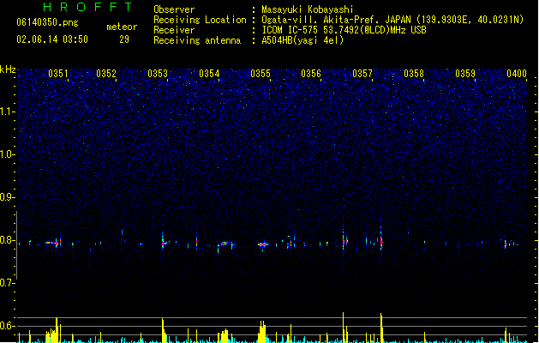Click the 0.7 kHz axis label
Viewport: 539px width, 343px height.
pyautogui.click(x=7, y=283)
